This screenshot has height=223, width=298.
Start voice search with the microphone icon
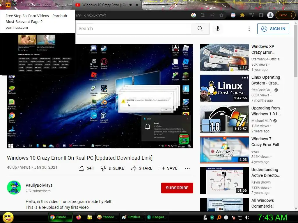[218, 29]
